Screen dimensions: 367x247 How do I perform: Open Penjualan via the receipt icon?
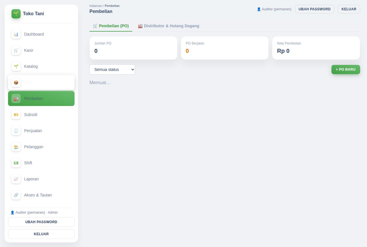tap(16, 131)
